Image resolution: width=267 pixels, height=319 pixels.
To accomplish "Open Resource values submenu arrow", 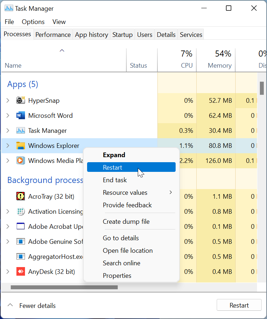I will (171, 192).
